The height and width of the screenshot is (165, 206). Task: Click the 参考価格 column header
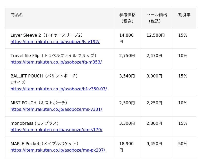tap(127, 18)
